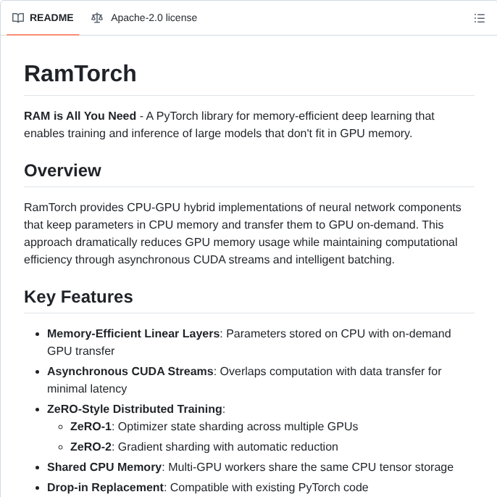The height and width of the screenshot is (497, 497).
Task: Click the Overview section heading
Action: point(62,171)
